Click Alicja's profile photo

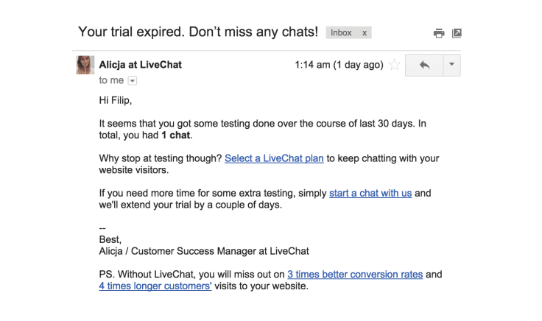pyautogui.click(x=85, y=65)
